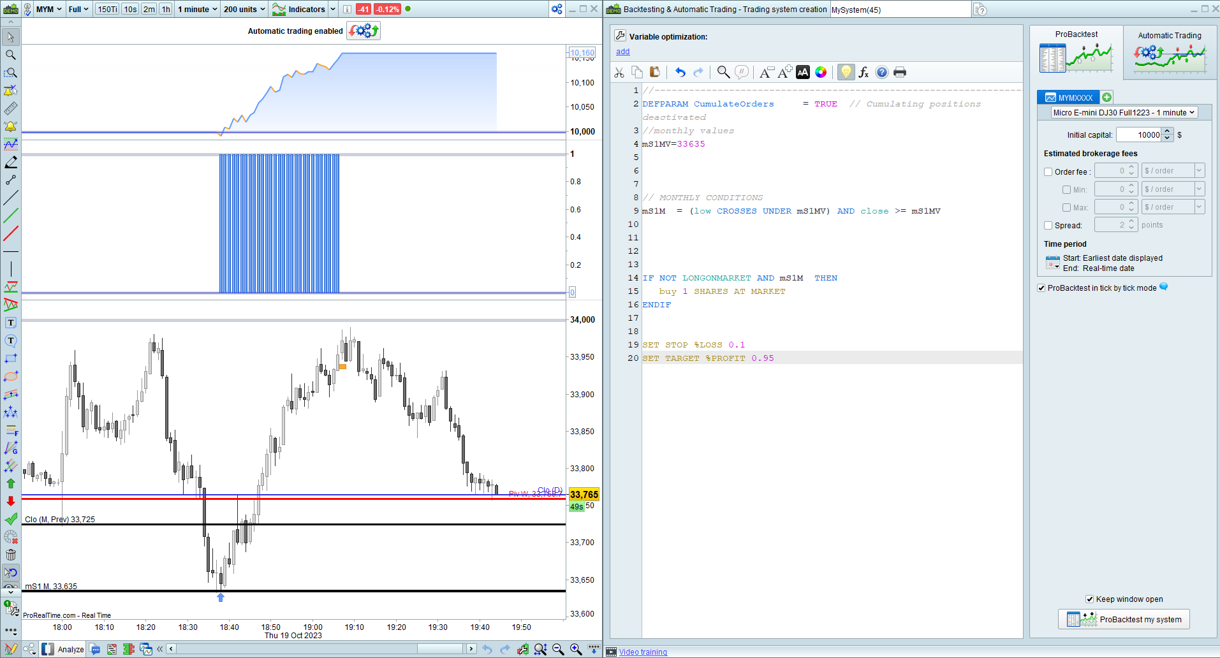
Task: Open the blue help question mark
Action: pyautogui.click(x=881, y=72)
